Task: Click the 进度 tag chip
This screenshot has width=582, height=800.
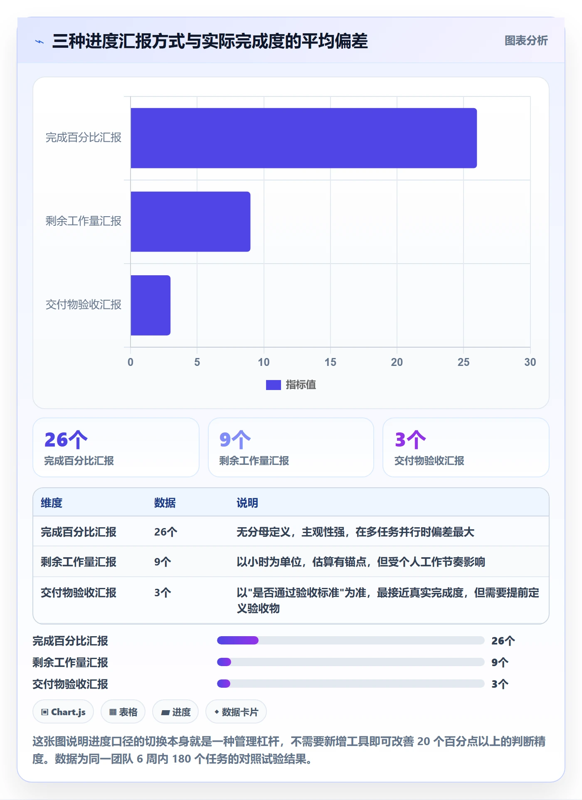Action: (175, 712)
